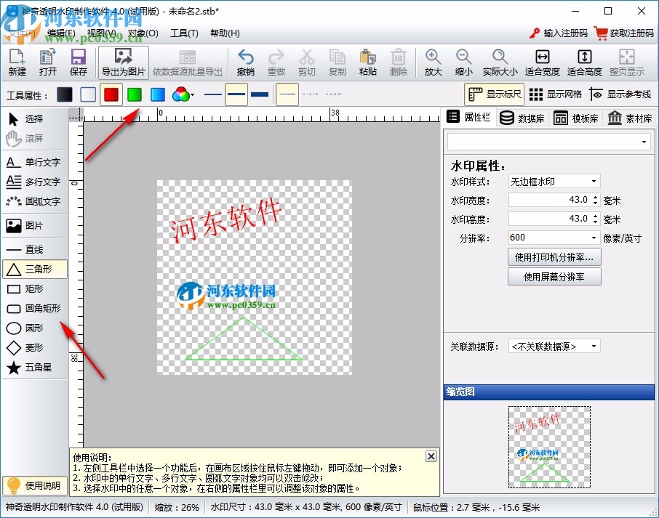
Task: Pick the red color swatch
Action: pos(111,94)
